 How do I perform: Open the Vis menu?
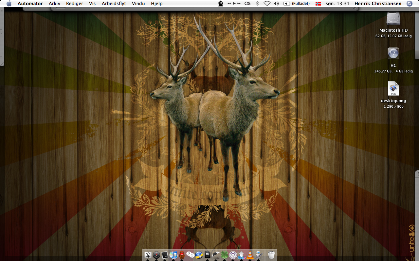click(92, 4)
